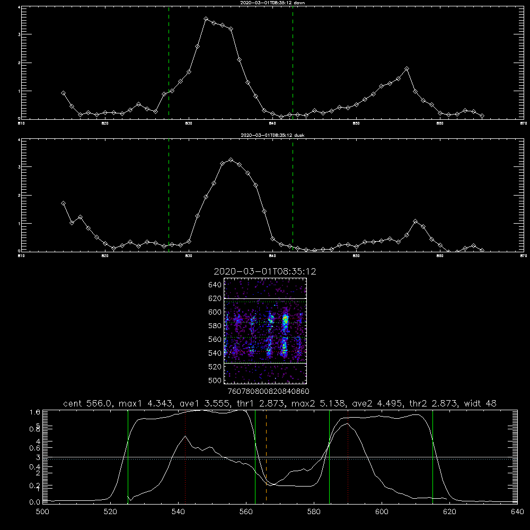
Task: Select the highest diamond point in dawn plot
Action: pyautogui.click(x=206, y=19)
